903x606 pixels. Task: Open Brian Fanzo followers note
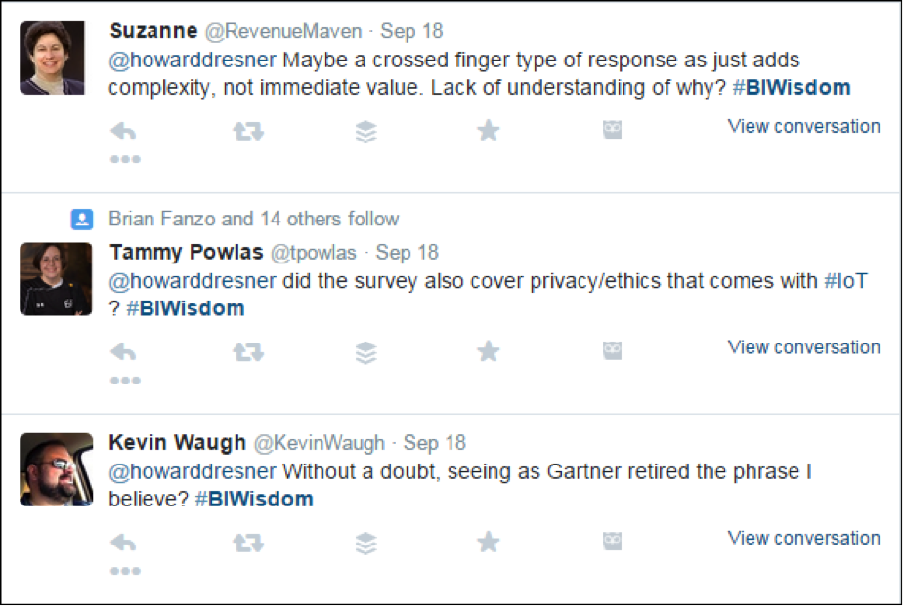click(253, 219)
